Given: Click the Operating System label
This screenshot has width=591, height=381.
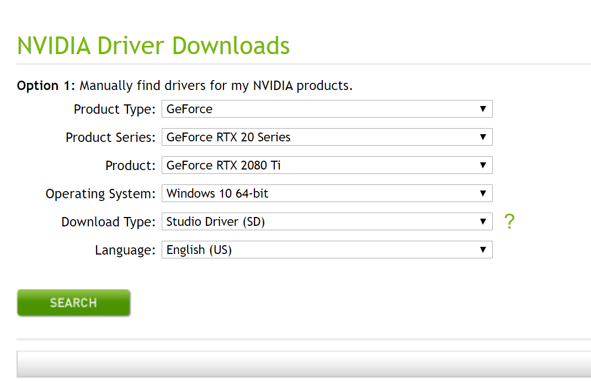Looking at the screenshot, I should (100, 194).
